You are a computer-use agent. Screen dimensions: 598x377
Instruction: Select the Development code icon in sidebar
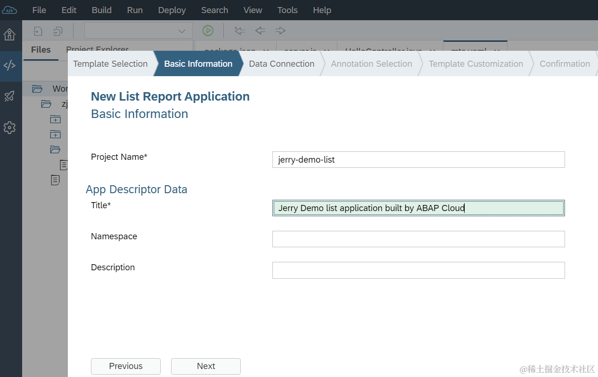(9, 65)
